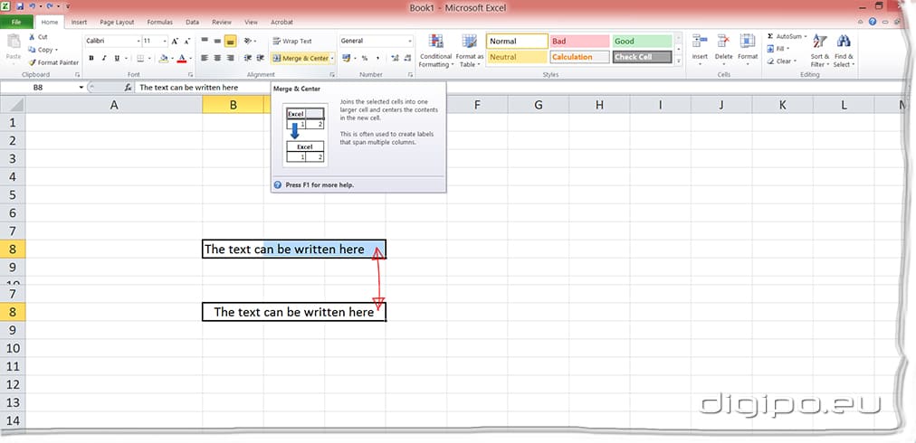The image size is (916, 443).
Task: Click the Undo arrow icon
Action: tap(33, 6)
